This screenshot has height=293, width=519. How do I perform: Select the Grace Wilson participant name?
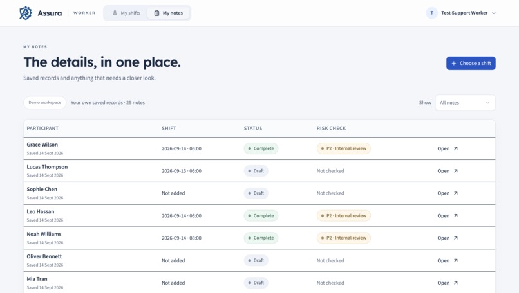point(42,145)
